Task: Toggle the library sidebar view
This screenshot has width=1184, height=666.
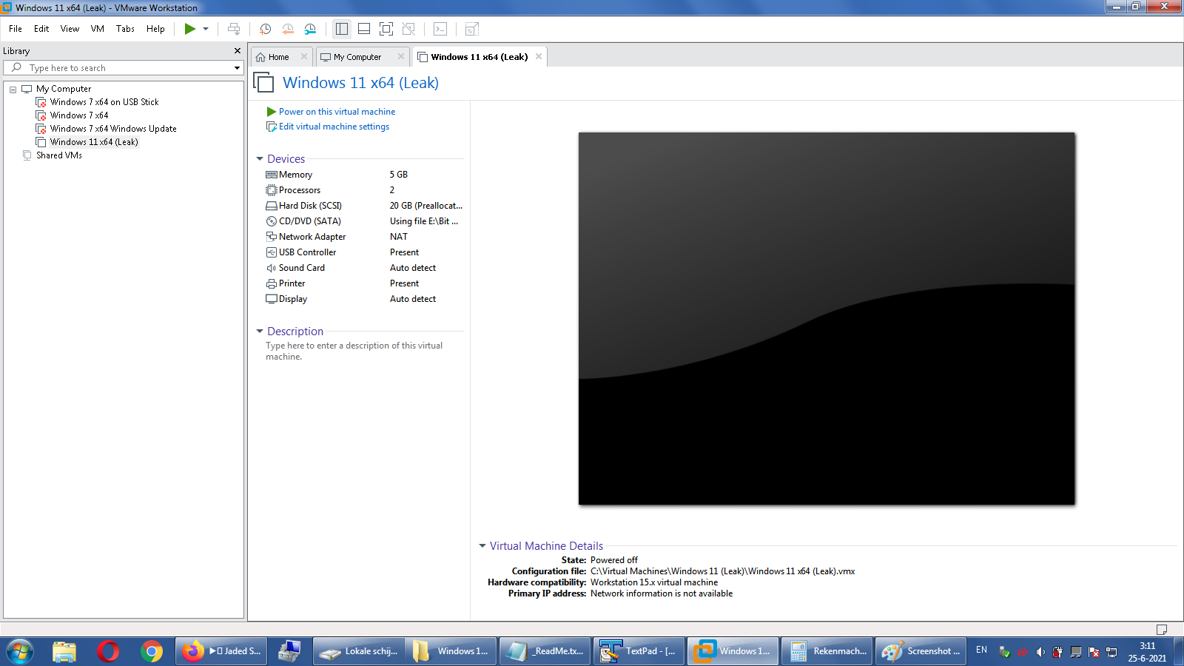Action: click(x=341, y=29)
